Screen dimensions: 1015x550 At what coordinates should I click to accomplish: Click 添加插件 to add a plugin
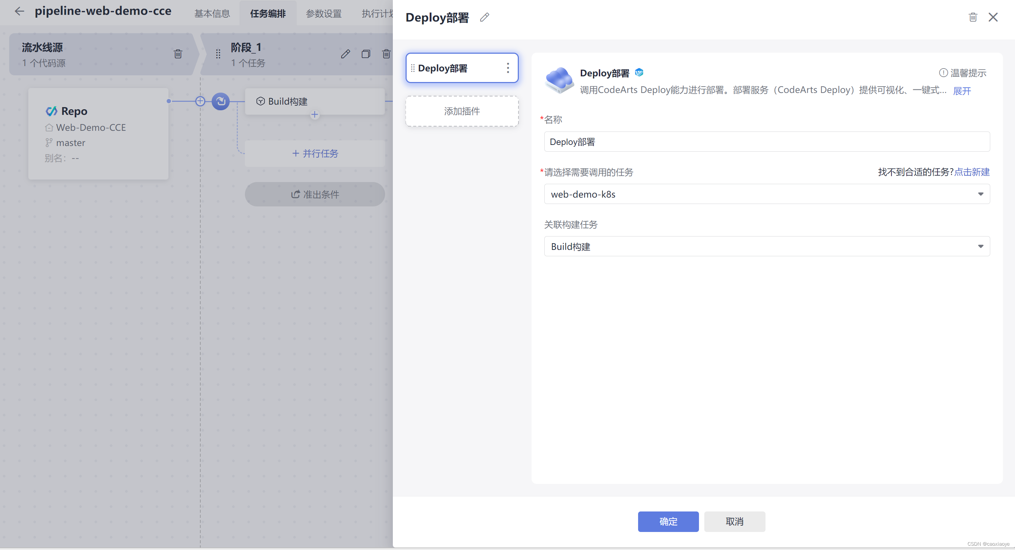(x=462, y=111)
